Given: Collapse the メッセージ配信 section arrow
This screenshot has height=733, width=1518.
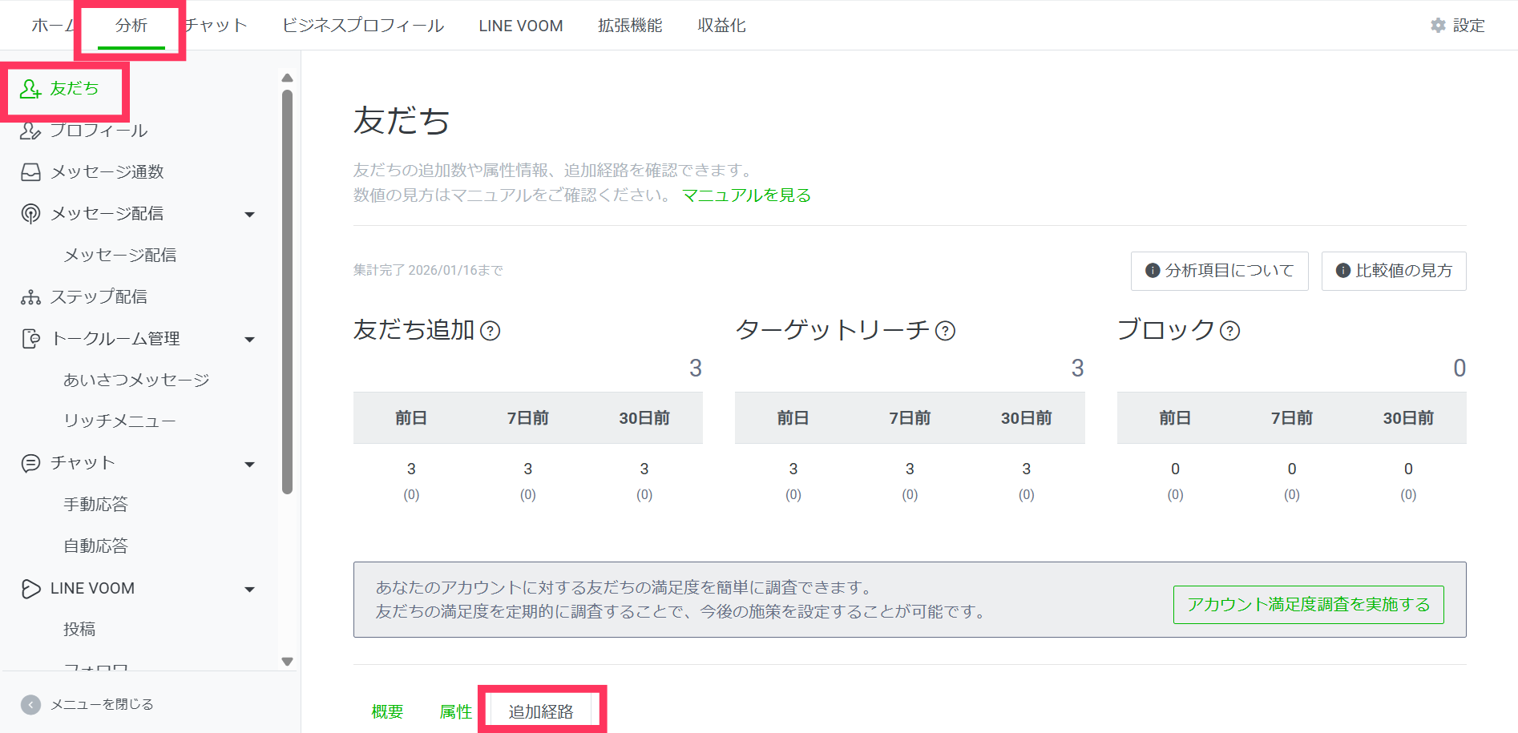Looking at the screenshot, I should (249, 215).
